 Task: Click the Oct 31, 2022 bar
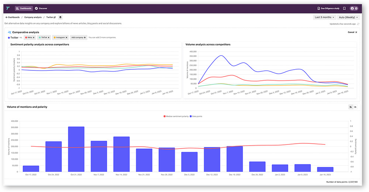[76, 149]
